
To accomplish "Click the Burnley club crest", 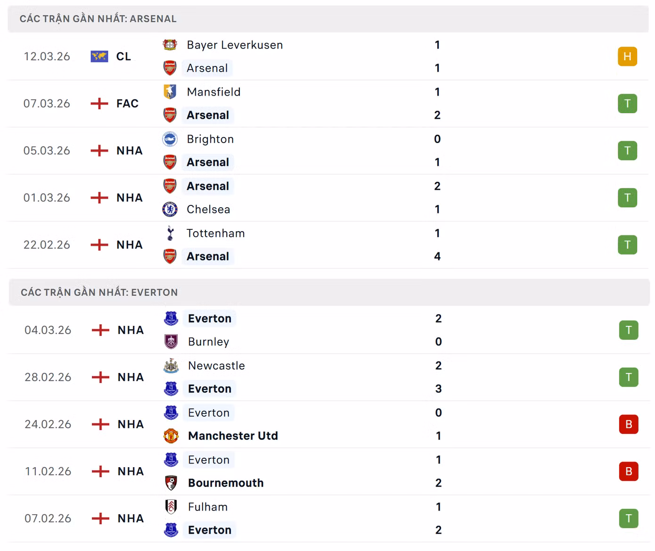I will (171, 341).
